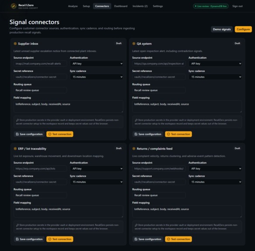Viewport: 255px width, 251px height.
Task: Open Sync cadence dropdown in QA system
Action: click(215, 77)
